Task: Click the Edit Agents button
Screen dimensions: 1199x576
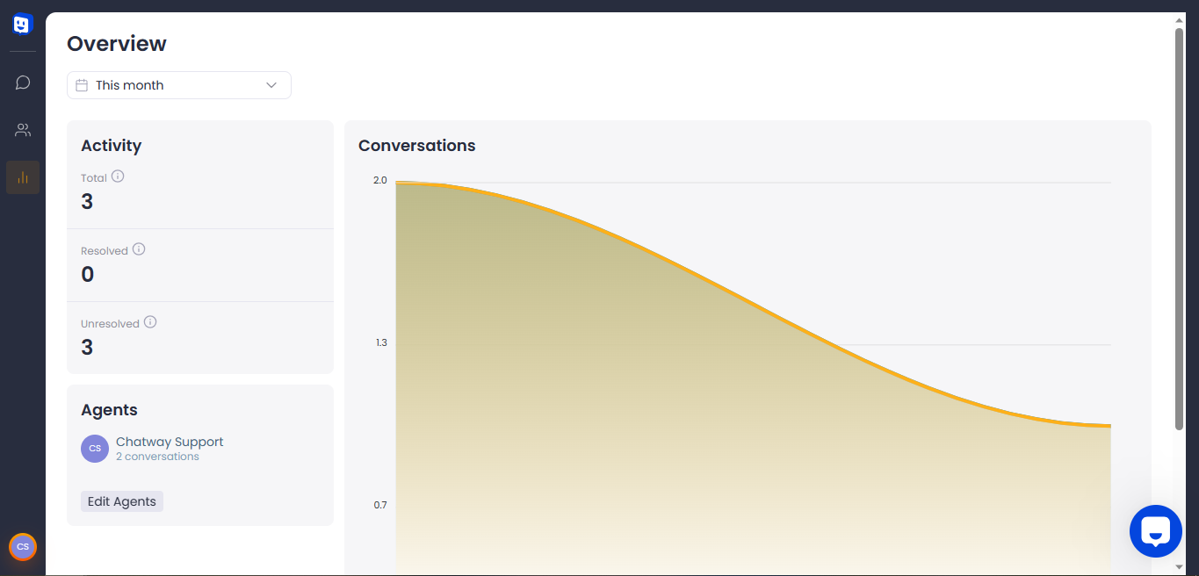Action: 122,501
